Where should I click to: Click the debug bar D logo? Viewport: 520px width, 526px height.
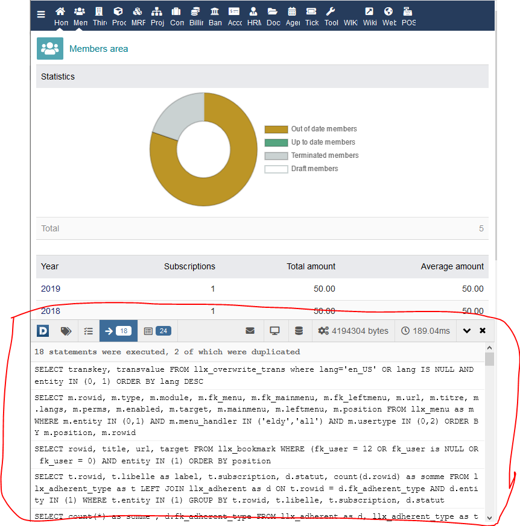pos(43,331)
